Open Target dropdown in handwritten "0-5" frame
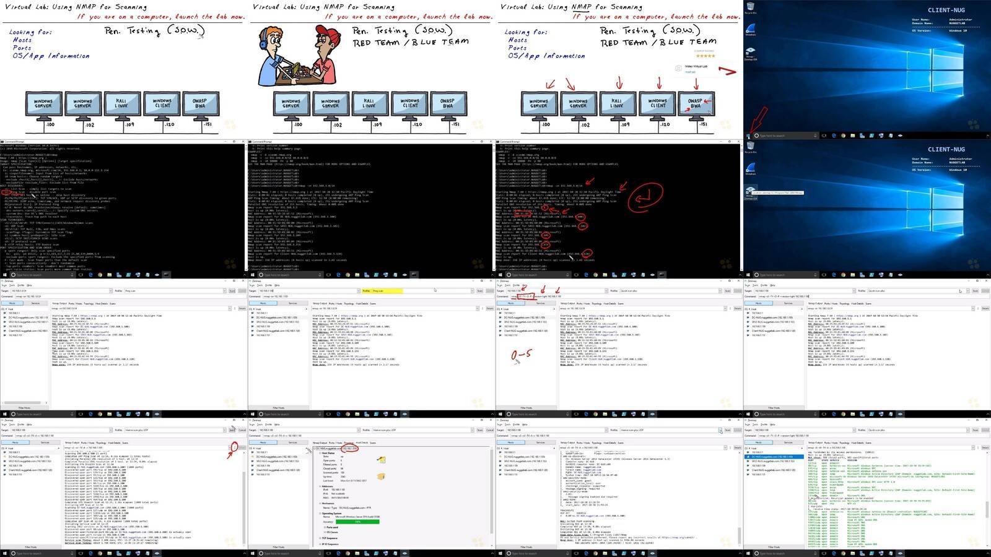This screenshot has height=557, width=991. tap(606, 291)
